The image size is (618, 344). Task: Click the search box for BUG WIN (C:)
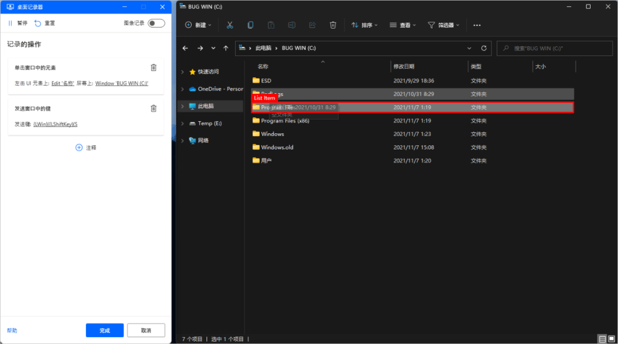pyautogui.click(x=555, y=48)
